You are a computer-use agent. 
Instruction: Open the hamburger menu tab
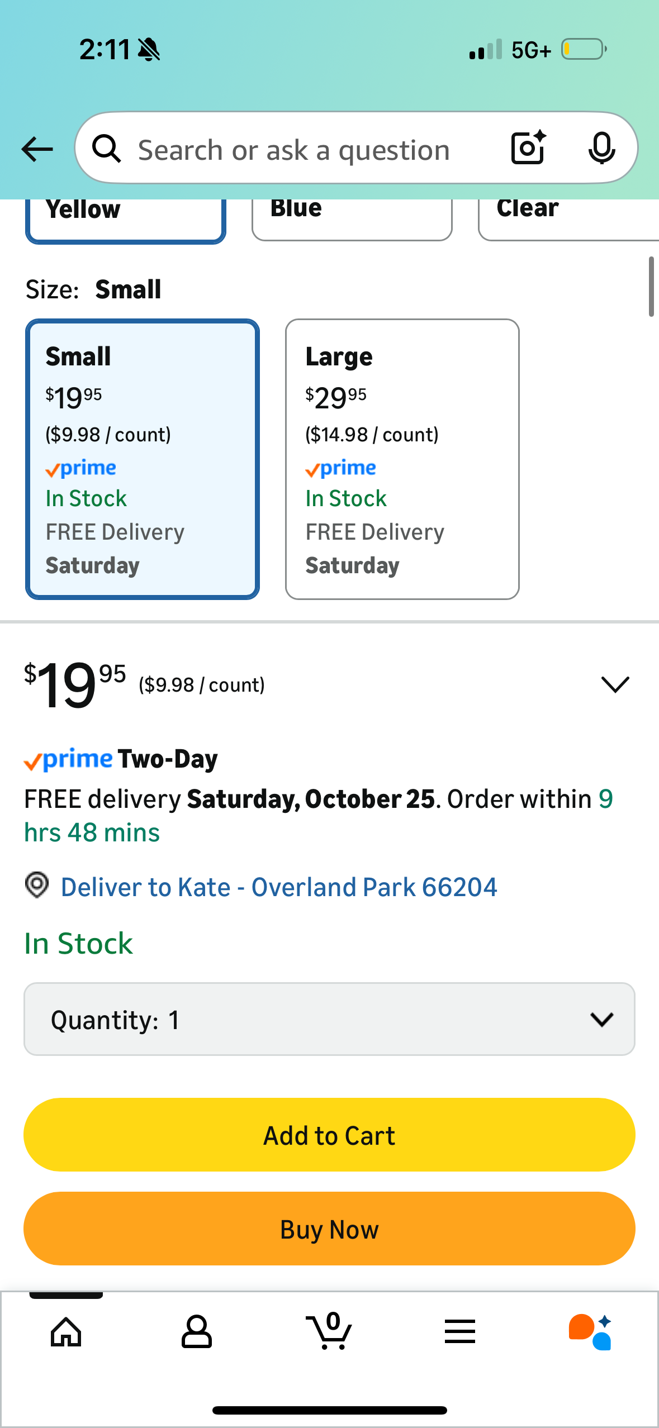point(460,1332)
